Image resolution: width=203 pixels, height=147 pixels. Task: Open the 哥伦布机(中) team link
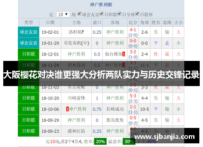coord(76,43)
